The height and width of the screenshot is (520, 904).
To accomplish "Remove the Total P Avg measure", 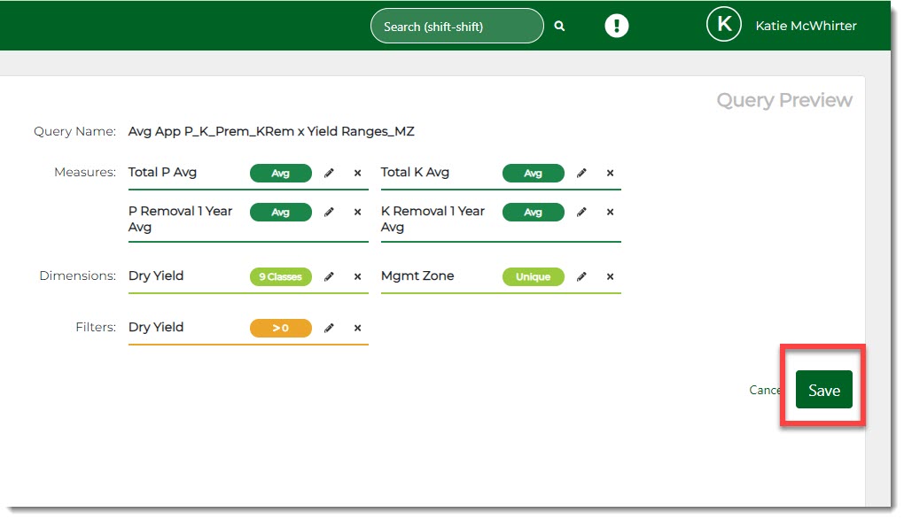I will (x=357, y=174).
